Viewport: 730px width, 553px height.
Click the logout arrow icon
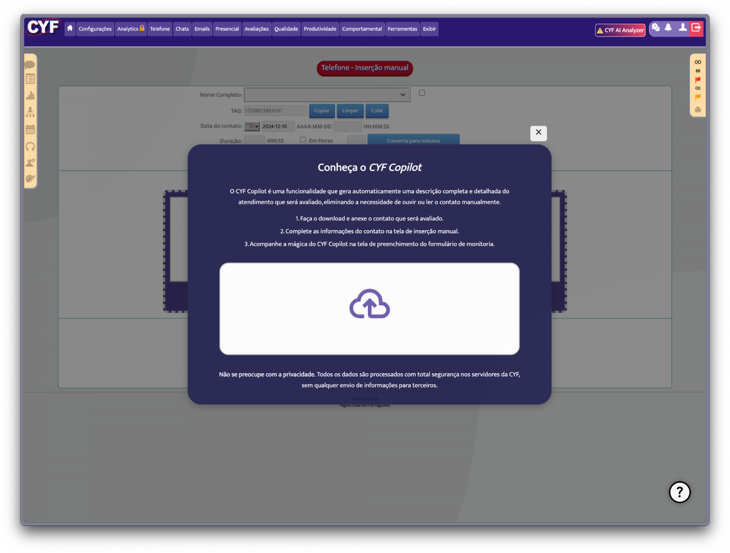tap(696, 28)
